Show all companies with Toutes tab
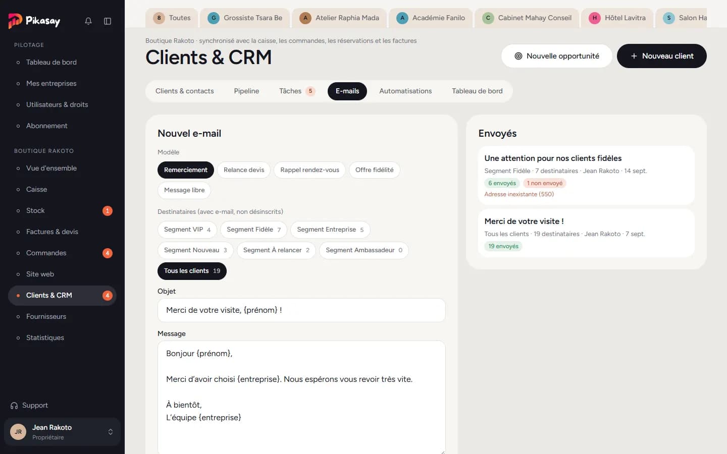The height and width of the screenshot is (454, 727). (172, 18)
